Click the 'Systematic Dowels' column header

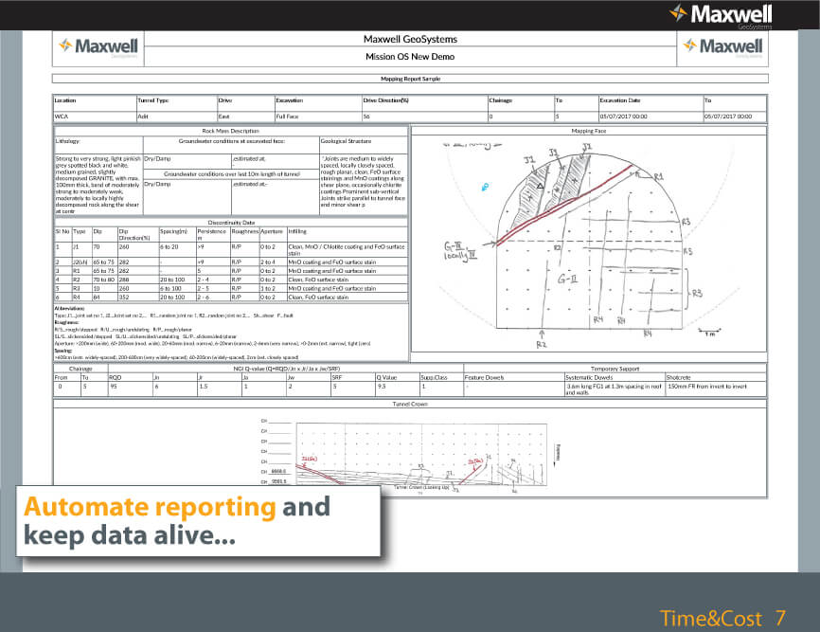point(589,377)
